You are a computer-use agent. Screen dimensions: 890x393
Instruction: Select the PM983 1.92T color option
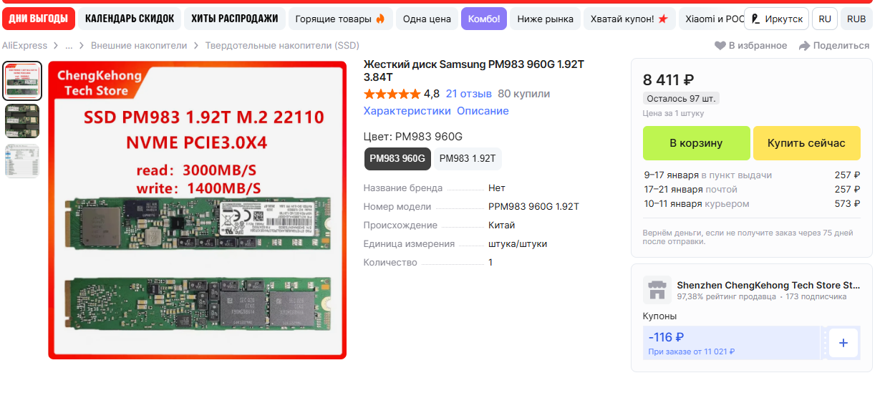click(x=467, y=158)
